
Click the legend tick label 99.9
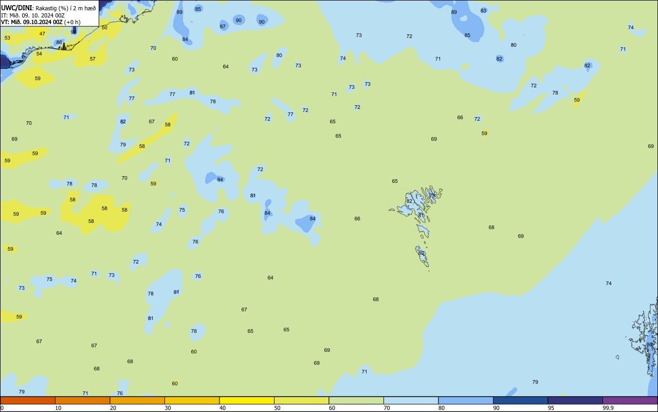(x=608, y=408)
